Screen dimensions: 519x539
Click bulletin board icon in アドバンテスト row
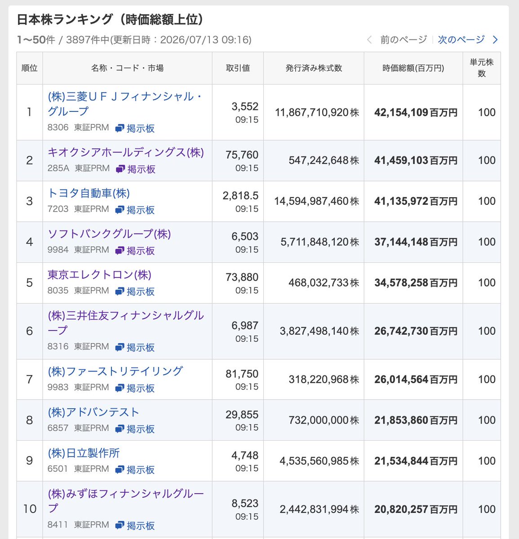pos(120,429)
